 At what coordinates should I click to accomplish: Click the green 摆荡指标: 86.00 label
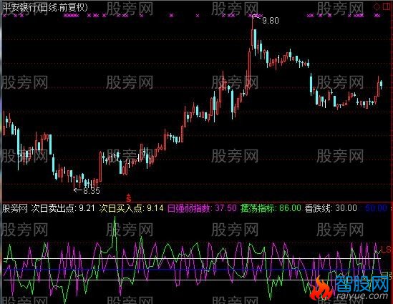click(x=271, y=208)
